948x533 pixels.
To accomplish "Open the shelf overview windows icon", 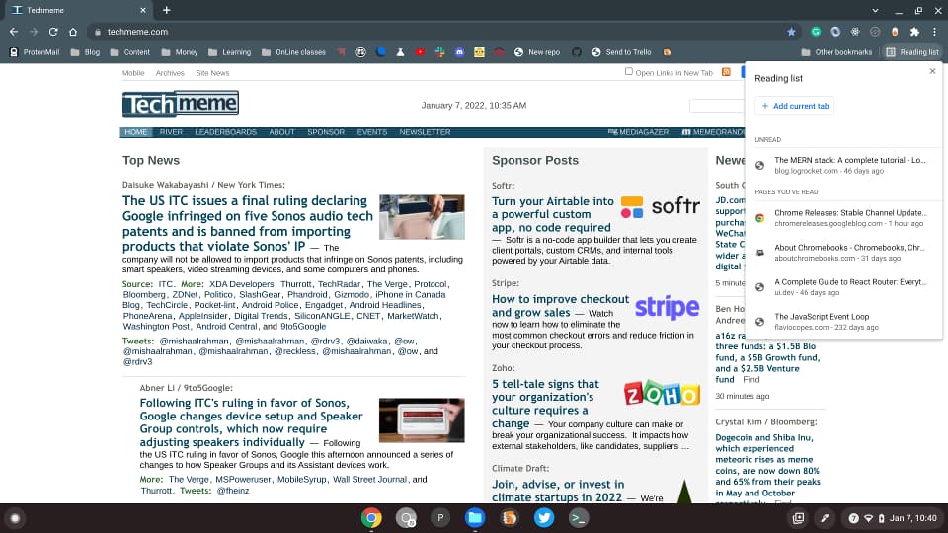I will coord(799,518).
